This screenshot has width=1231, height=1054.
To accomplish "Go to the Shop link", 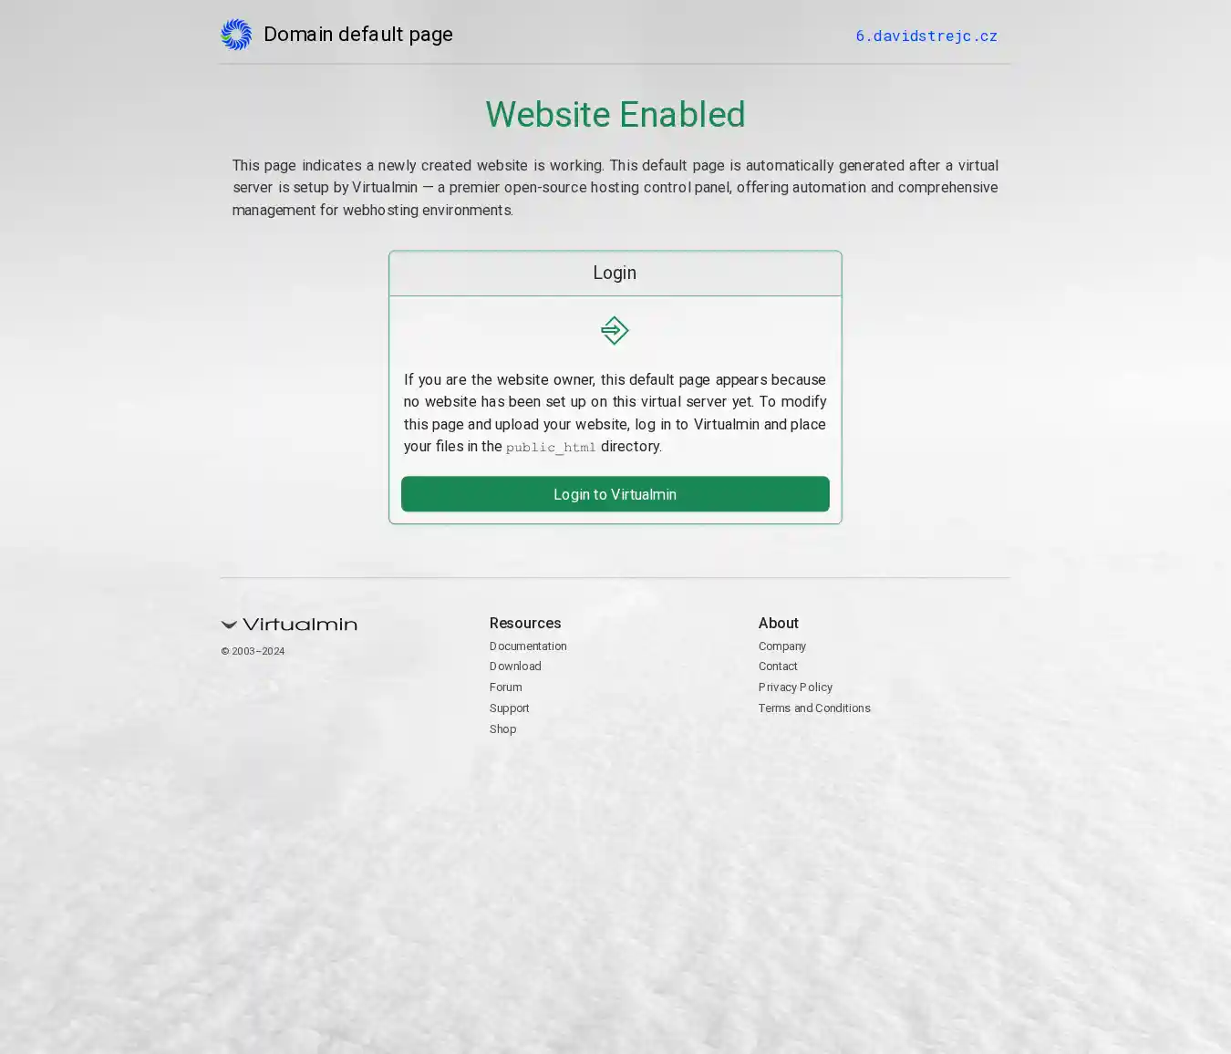I will point(502,729).
